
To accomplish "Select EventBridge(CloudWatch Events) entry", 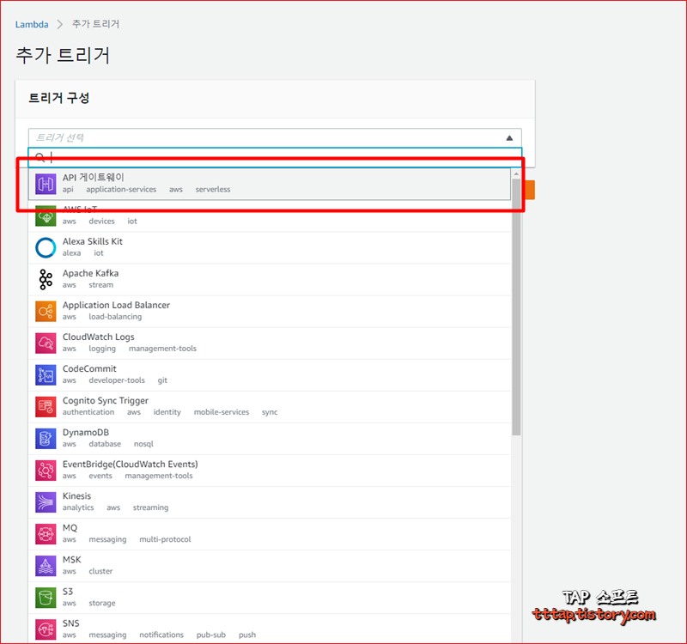I will click(x=270, y=471).
